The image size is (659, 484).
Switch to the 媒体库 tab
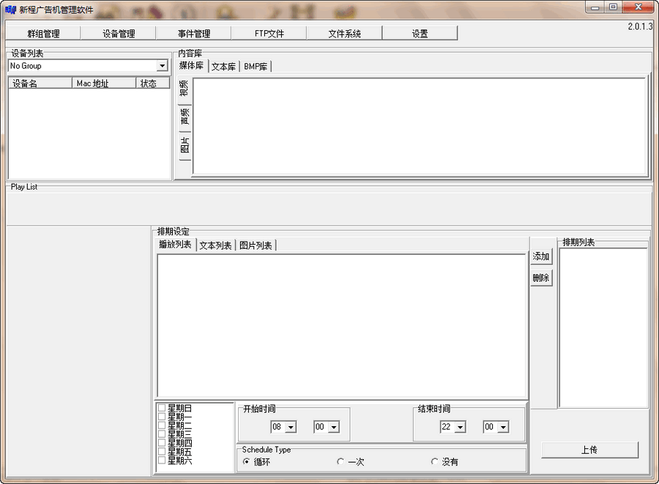(x=191, y=66)
